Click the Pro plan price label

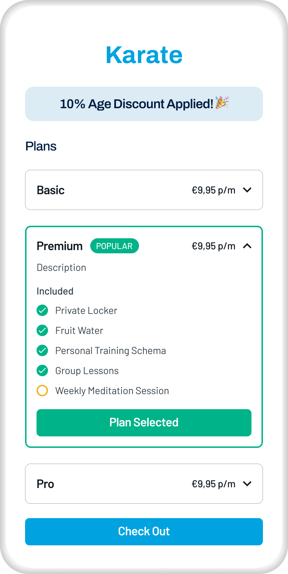[x=213, y=484]
